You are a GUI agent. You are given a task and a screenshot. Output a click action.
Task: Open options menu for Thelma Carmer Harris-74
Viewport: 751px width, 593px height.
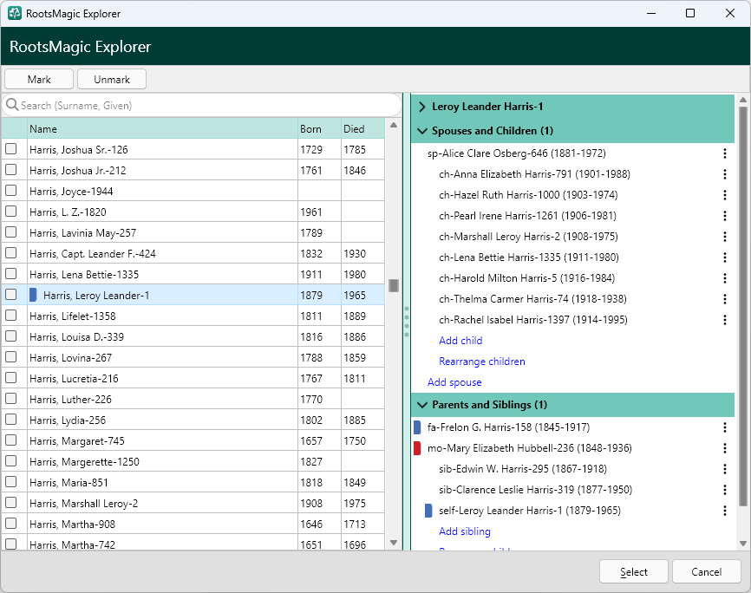click(725, 299)
